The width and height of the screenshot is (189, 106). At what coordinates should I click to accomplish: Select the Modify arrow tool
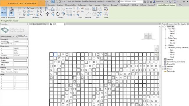[4, 11]
